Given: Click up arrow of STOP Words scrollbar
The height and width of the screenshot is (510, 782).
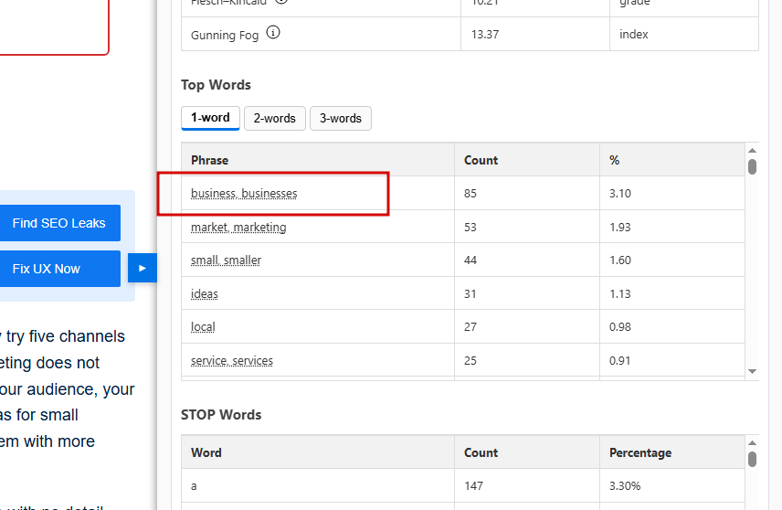Looking at the screenshot, I should 752,443.
